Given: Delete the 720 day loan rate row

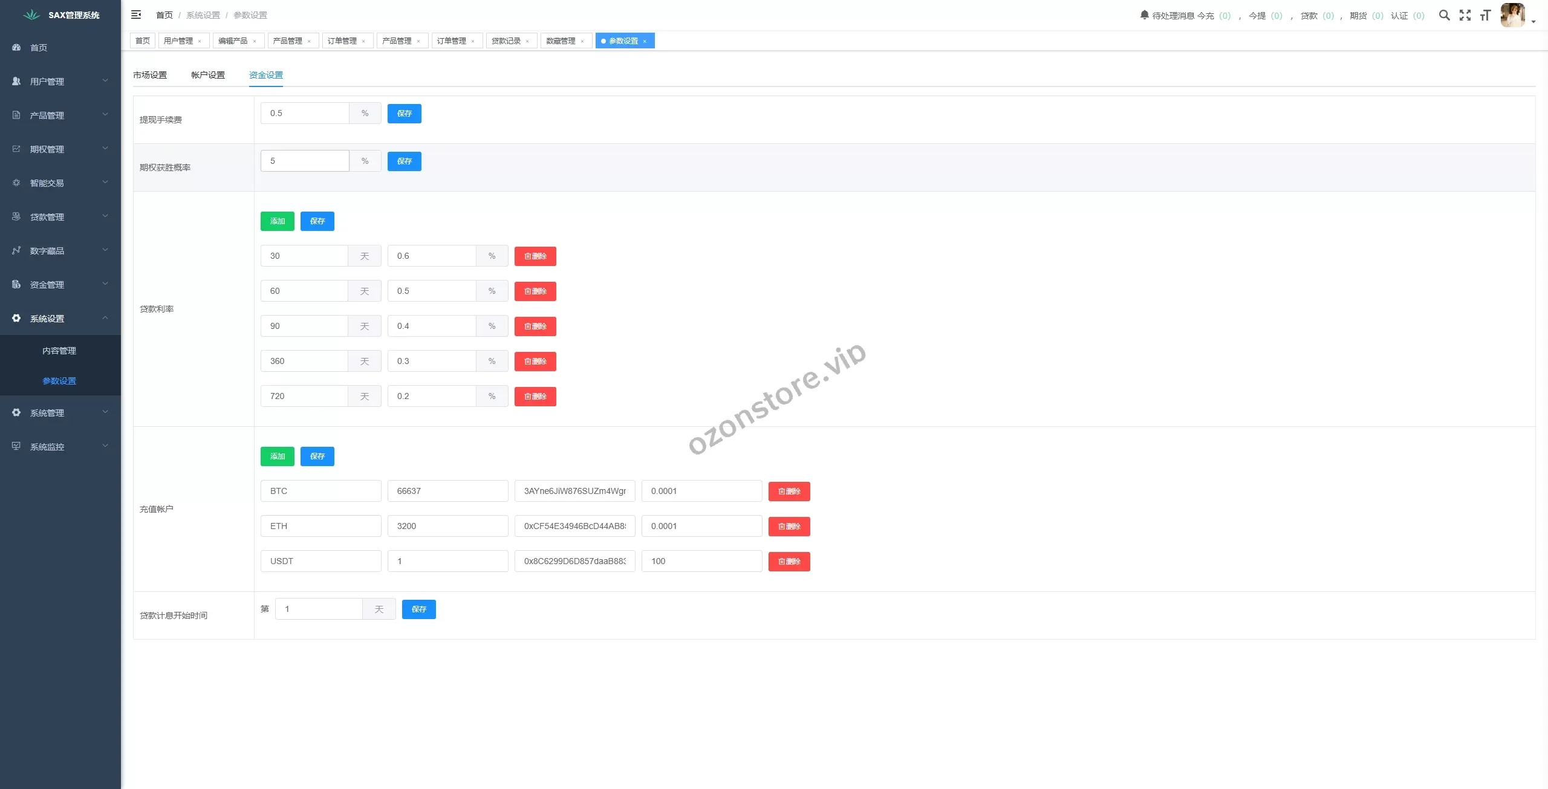Looking at the screenshot, I should 535,396.
